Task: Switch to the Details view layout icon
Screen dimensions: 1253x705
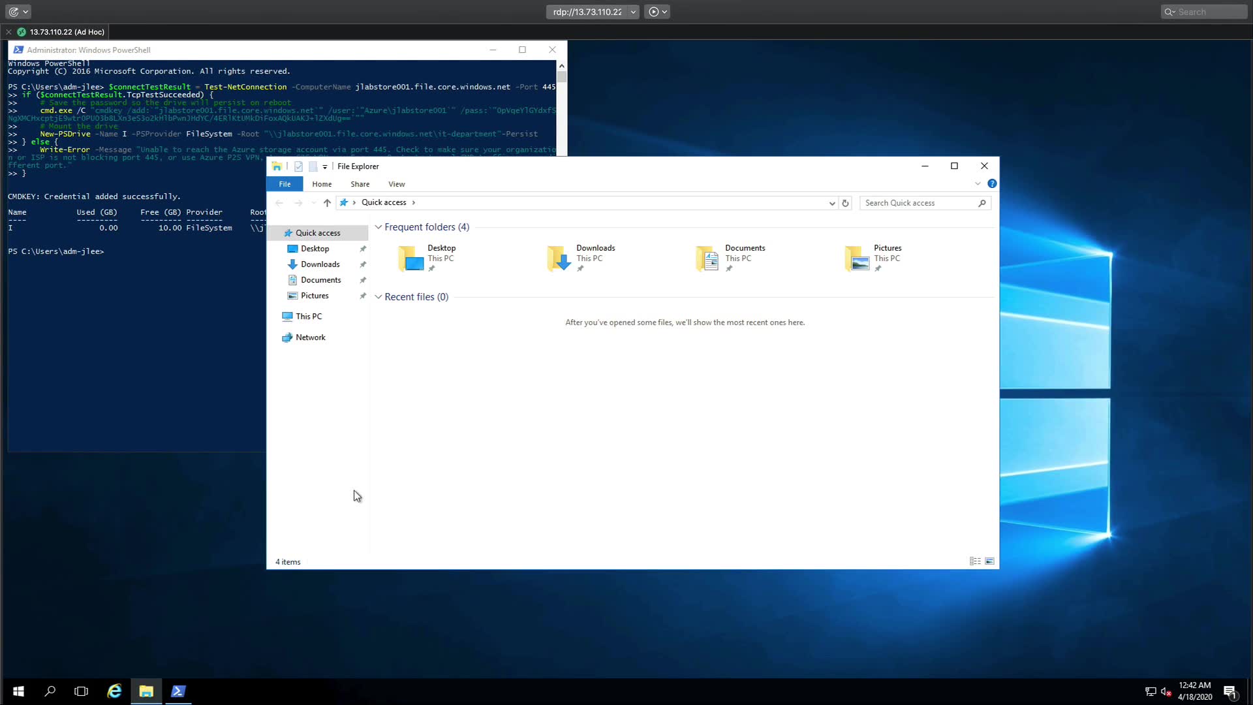Action: pyautogui.click(x=975, y=561)
